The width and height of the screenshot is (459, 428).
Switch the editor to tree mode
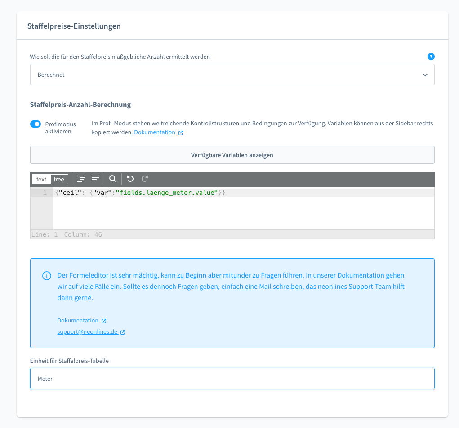point(59,179)
